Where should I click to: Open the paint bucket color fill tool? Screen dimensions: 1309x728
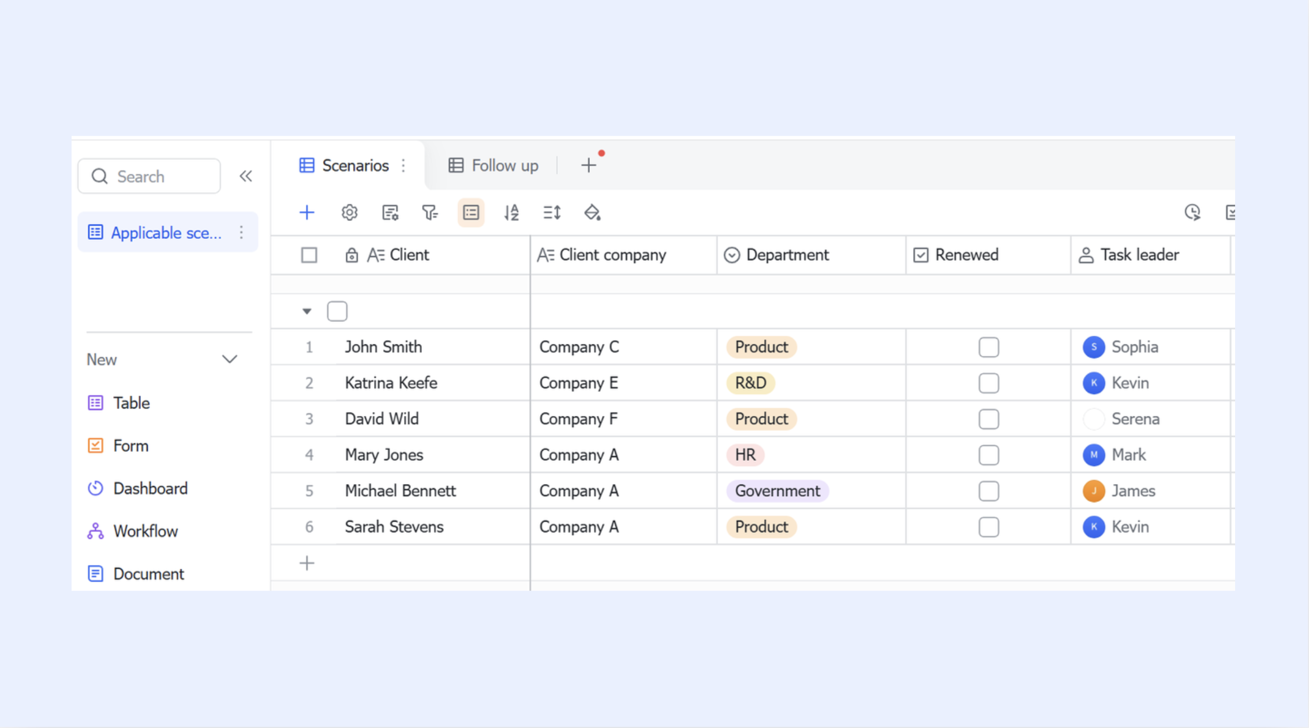click(x=592, y=212)
